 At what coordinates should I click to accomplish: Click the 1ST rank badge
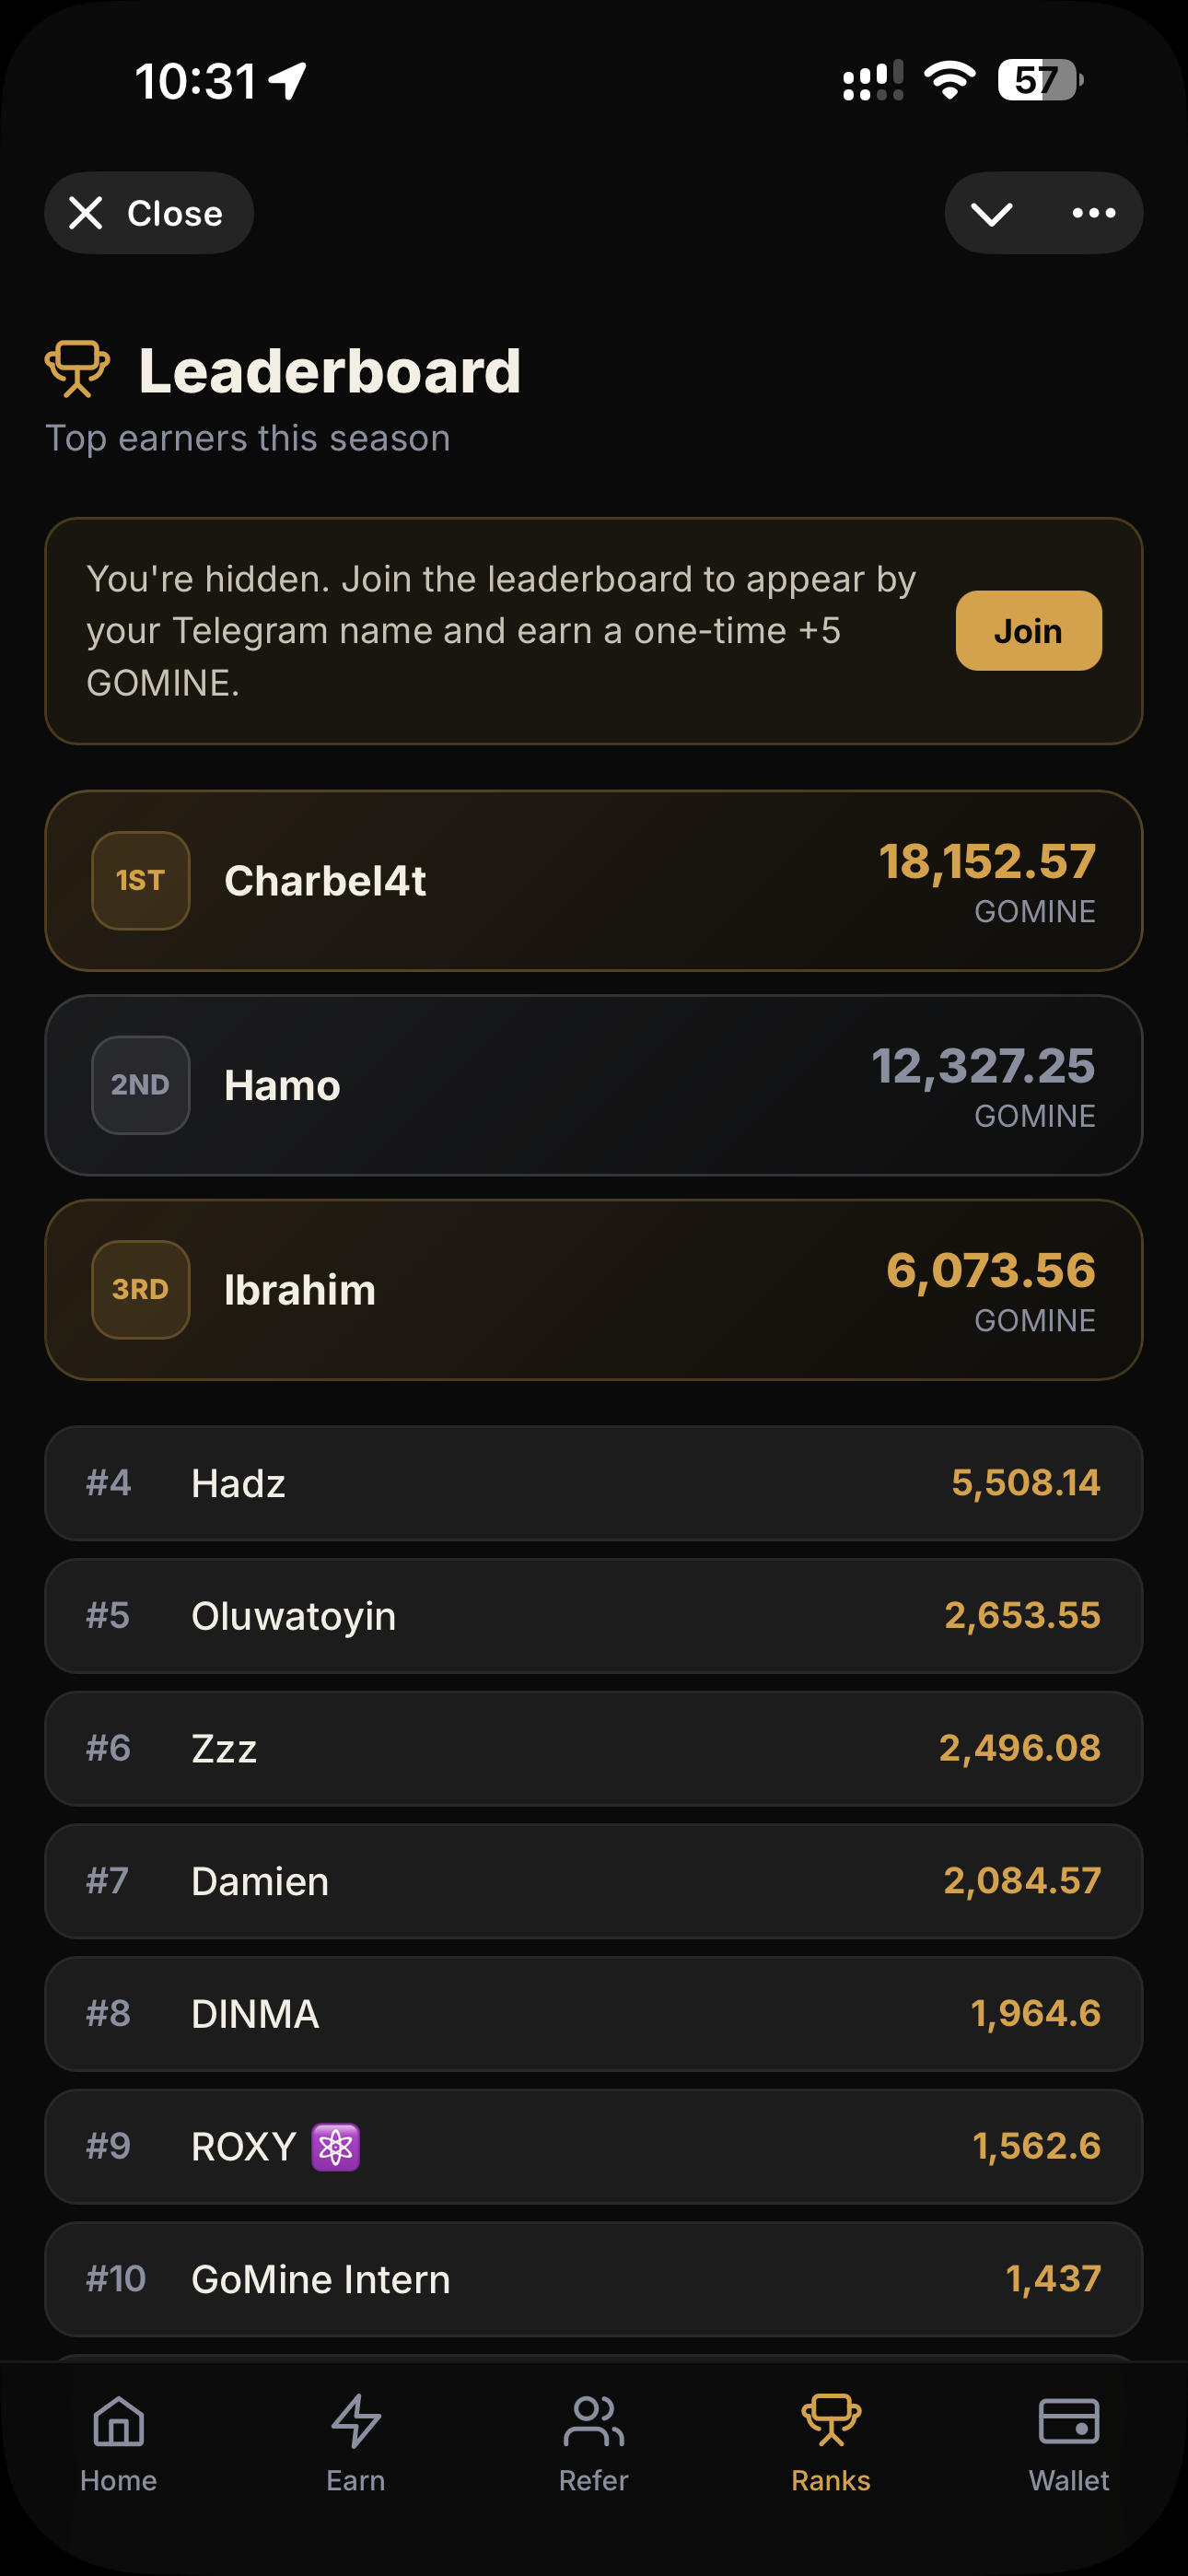[x=141, y=881]
